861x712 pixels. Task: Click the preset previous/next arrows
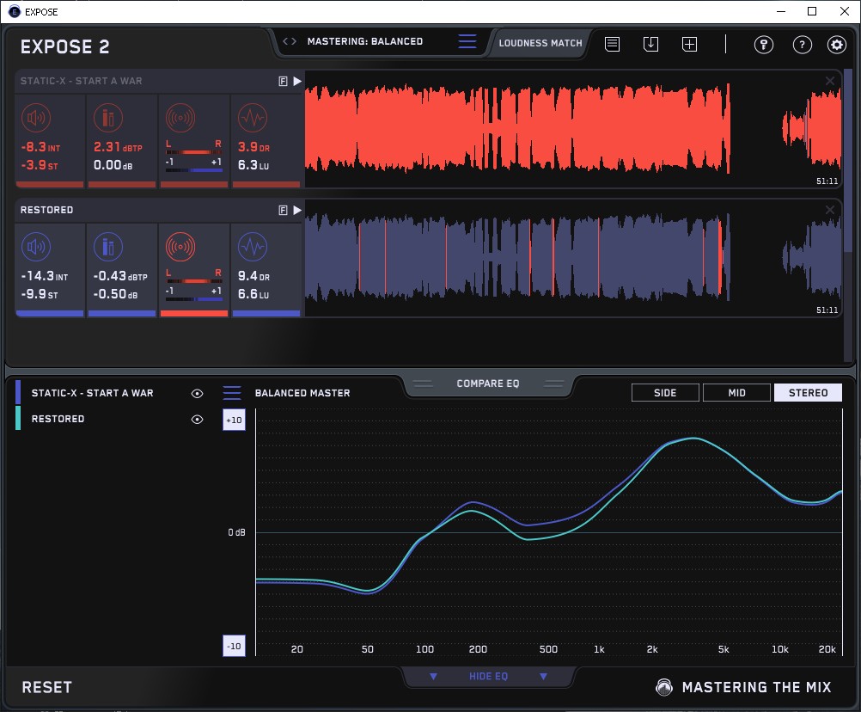(290, 41)
